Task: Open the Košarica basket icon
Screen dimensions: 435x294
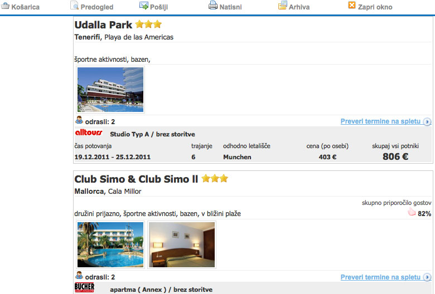Action: click(5, 6)
